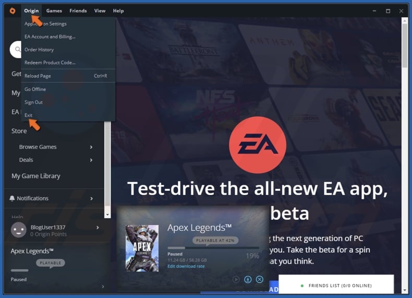Click the sidebar Apex Legends download title
Image resolution: width=412 pixels, height=298 pixels.
(32, 251)
